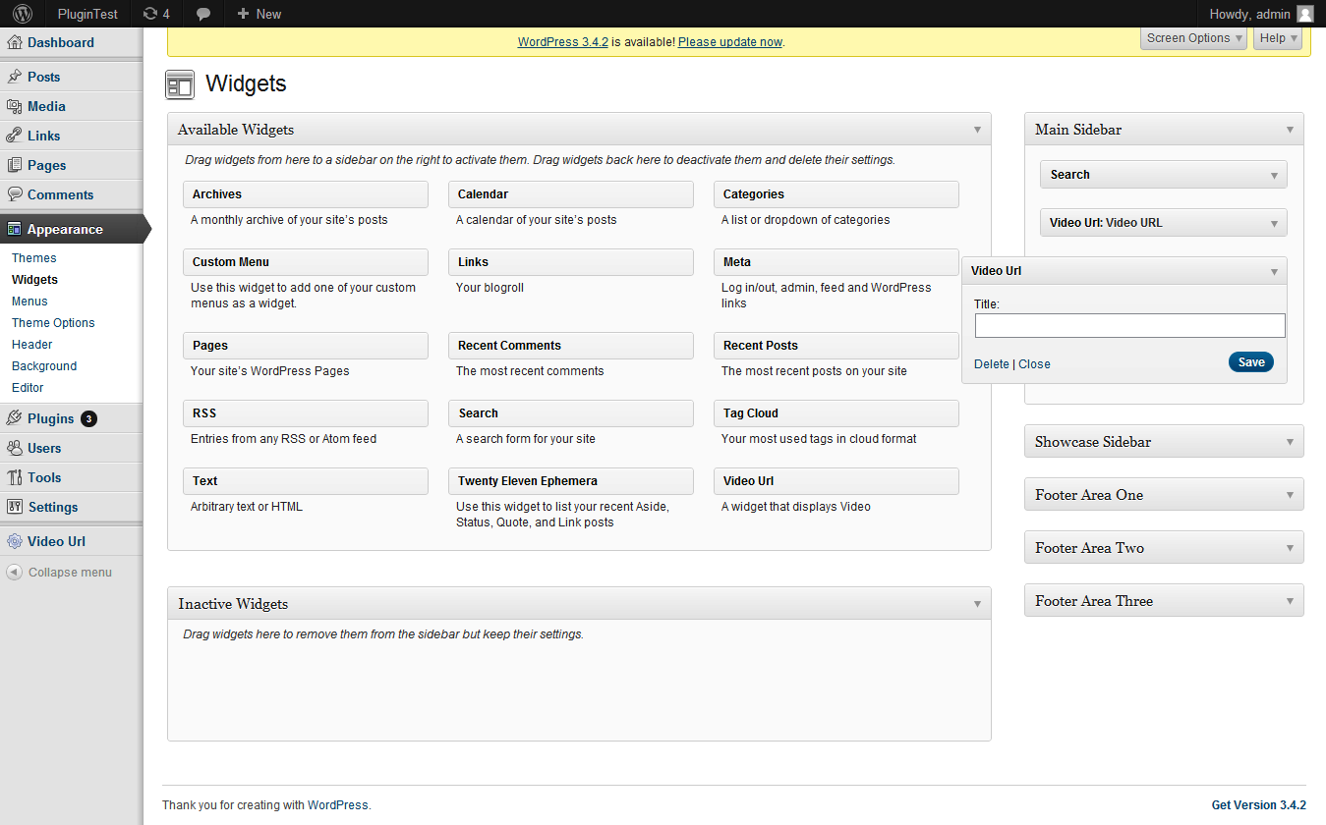Image resolution: width=1326 pixels, height=825 pixels.
Task: Click the Settings icon in sidebar
Action: click(15, 507)
